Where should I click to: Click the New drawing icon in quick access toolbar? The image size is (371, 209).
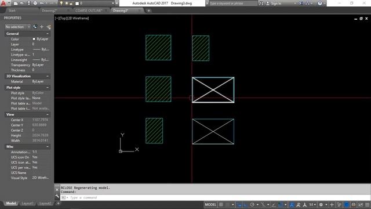pos(16,3)
